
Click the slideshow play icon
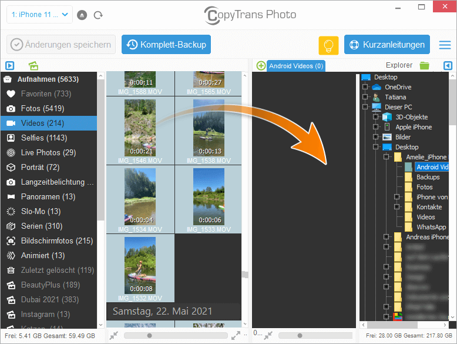pyautogui.click(x=9, y=66)
